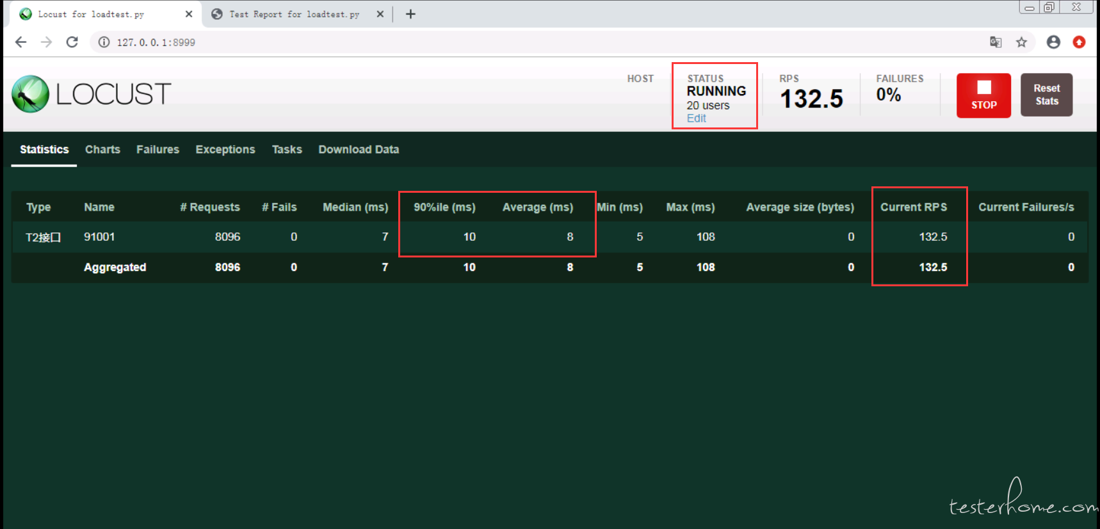1100x529 pixels.
Task: Sort by the Type column header
Action: [x=38, y=207]
